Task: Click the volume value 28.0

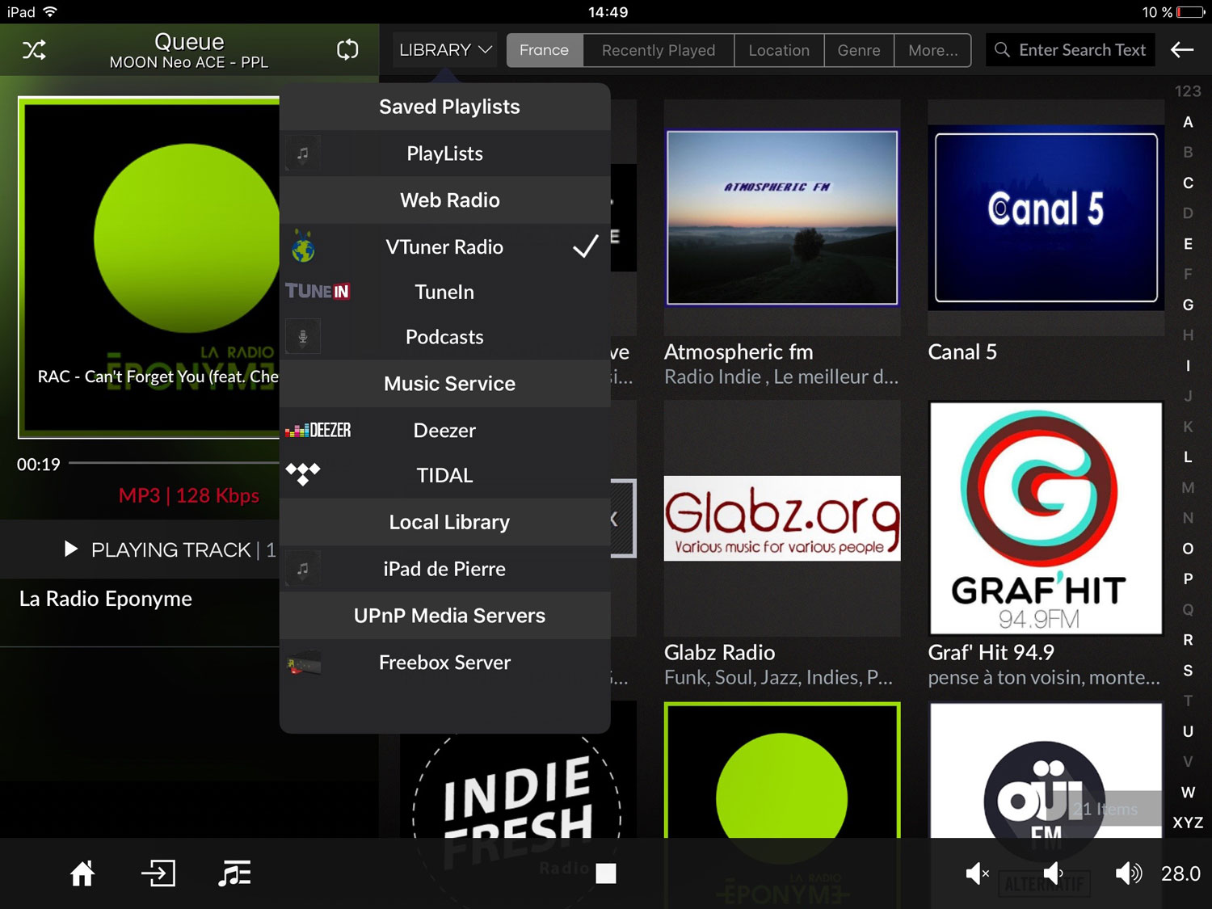Action: pyautogui.click(x=1180, y=873)
